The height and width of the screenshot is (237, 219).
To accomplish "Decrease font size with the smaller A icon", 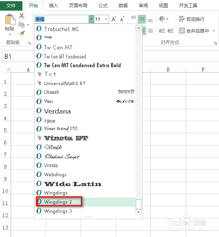I will [x=122, y=19].
